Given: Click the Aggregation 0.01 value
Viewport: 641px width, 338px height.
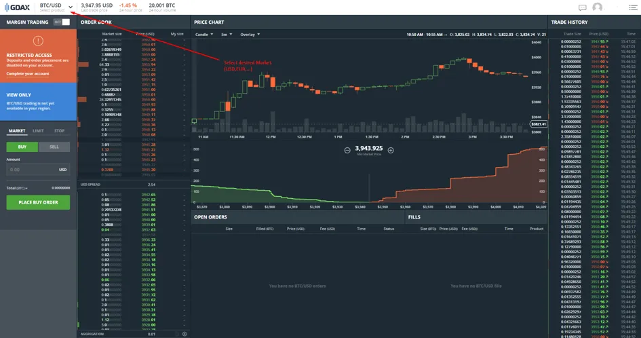Looking at the screenshot, I should [x=151, y=334].
